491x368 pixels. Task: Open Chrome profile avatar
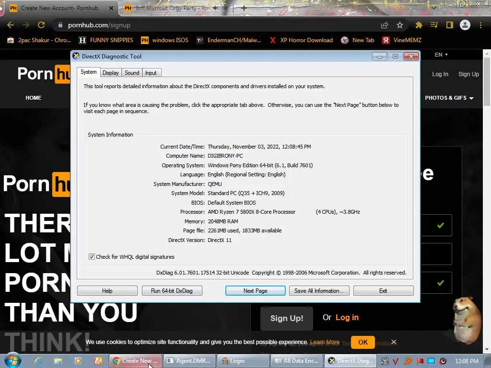coord(465,25)
